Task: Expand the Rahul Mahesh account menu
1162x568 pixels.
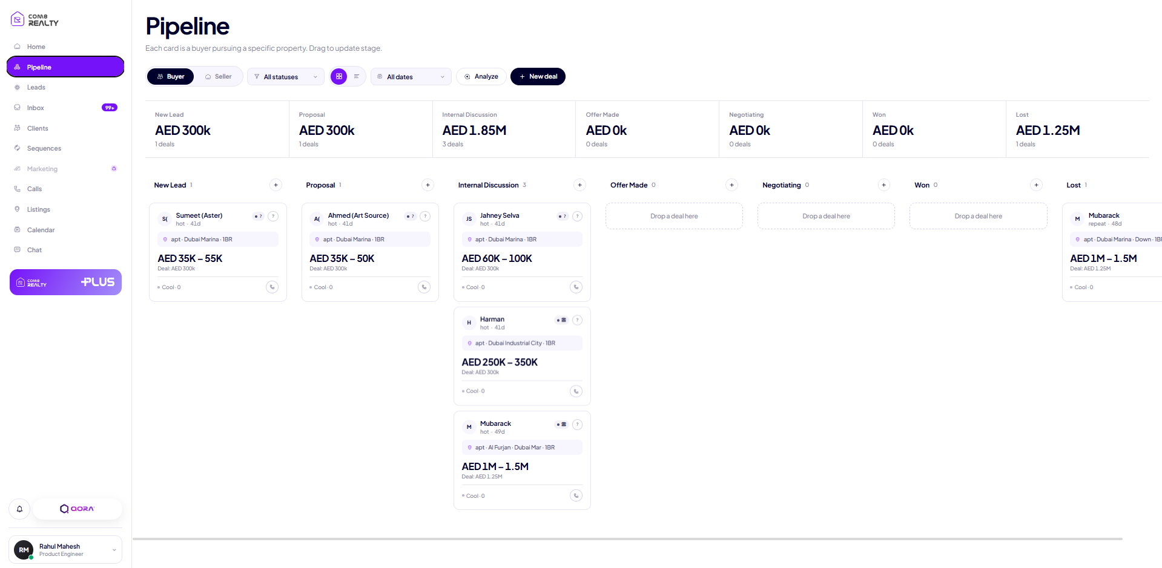Action: point(65,550)
